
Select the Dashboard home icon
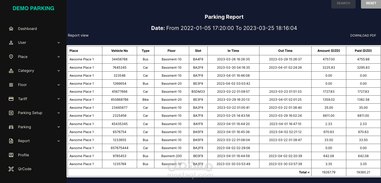11,29
